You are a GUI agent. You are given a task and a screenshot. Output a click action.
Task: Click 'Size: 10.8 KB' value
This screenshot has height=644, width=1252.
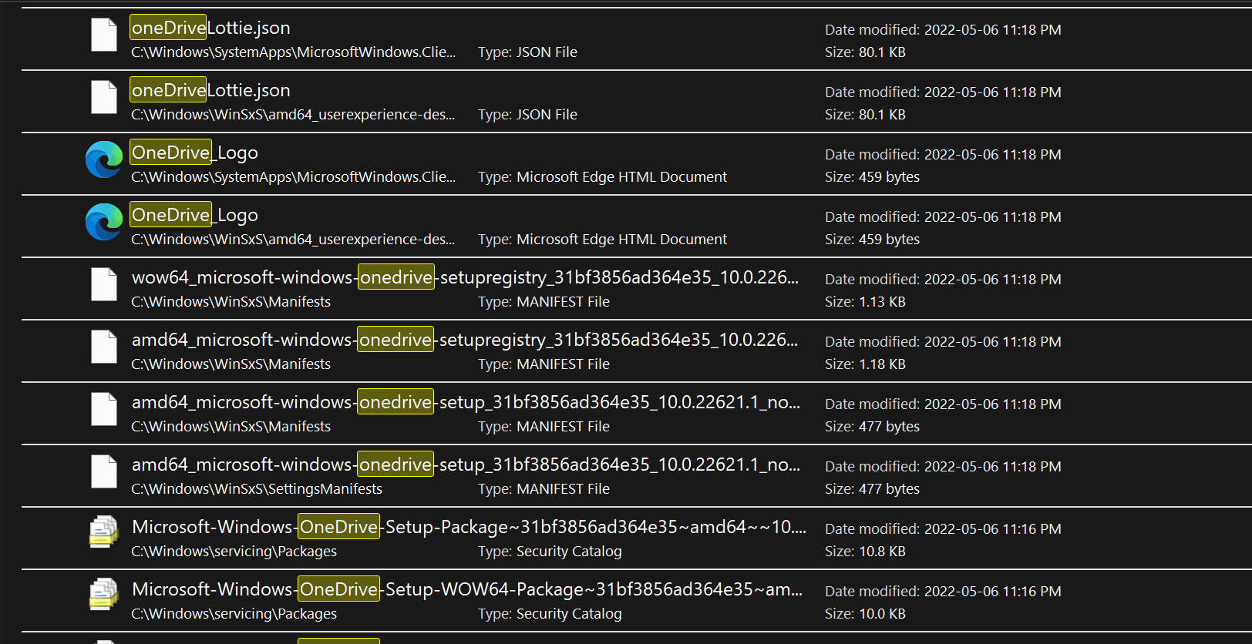click(x=865, y=552)
